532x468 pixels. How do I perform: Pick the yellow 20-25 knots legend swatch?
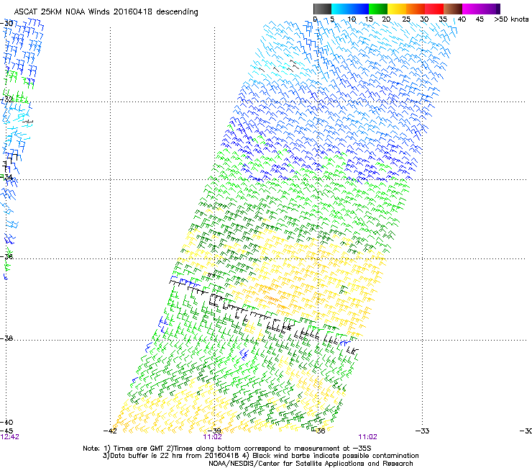click(397, 9)
